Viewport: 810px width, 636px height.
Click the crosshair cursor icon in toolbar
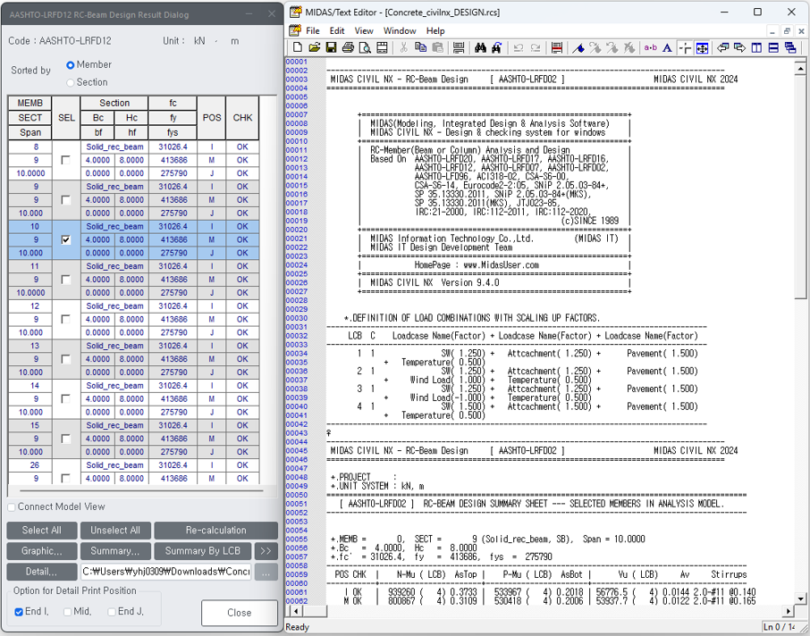click(685, 48)
